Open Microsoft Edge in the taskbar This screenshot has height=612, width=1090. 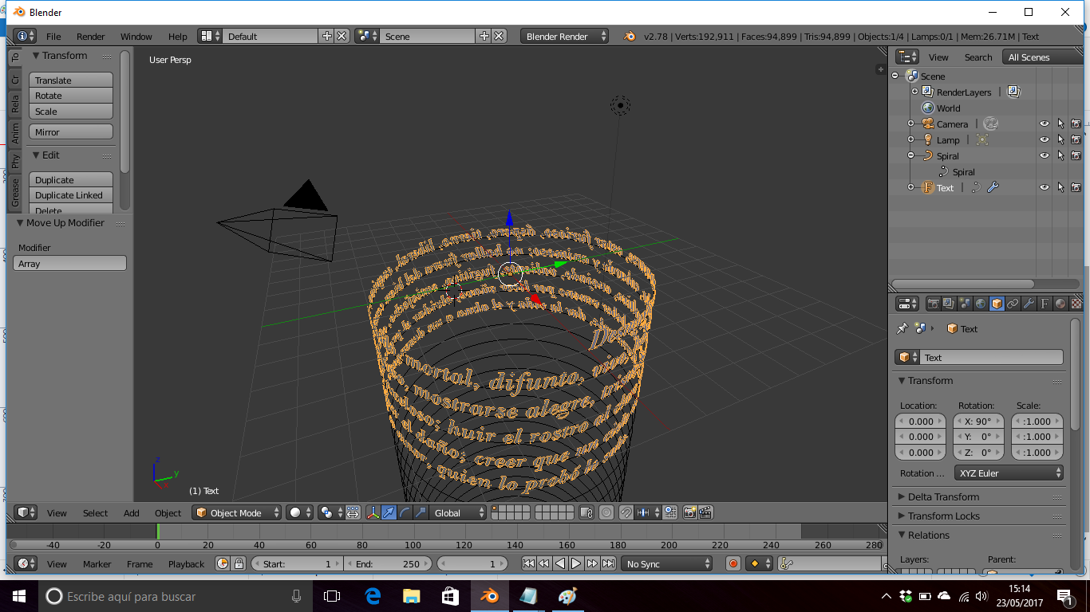point(373,595)
